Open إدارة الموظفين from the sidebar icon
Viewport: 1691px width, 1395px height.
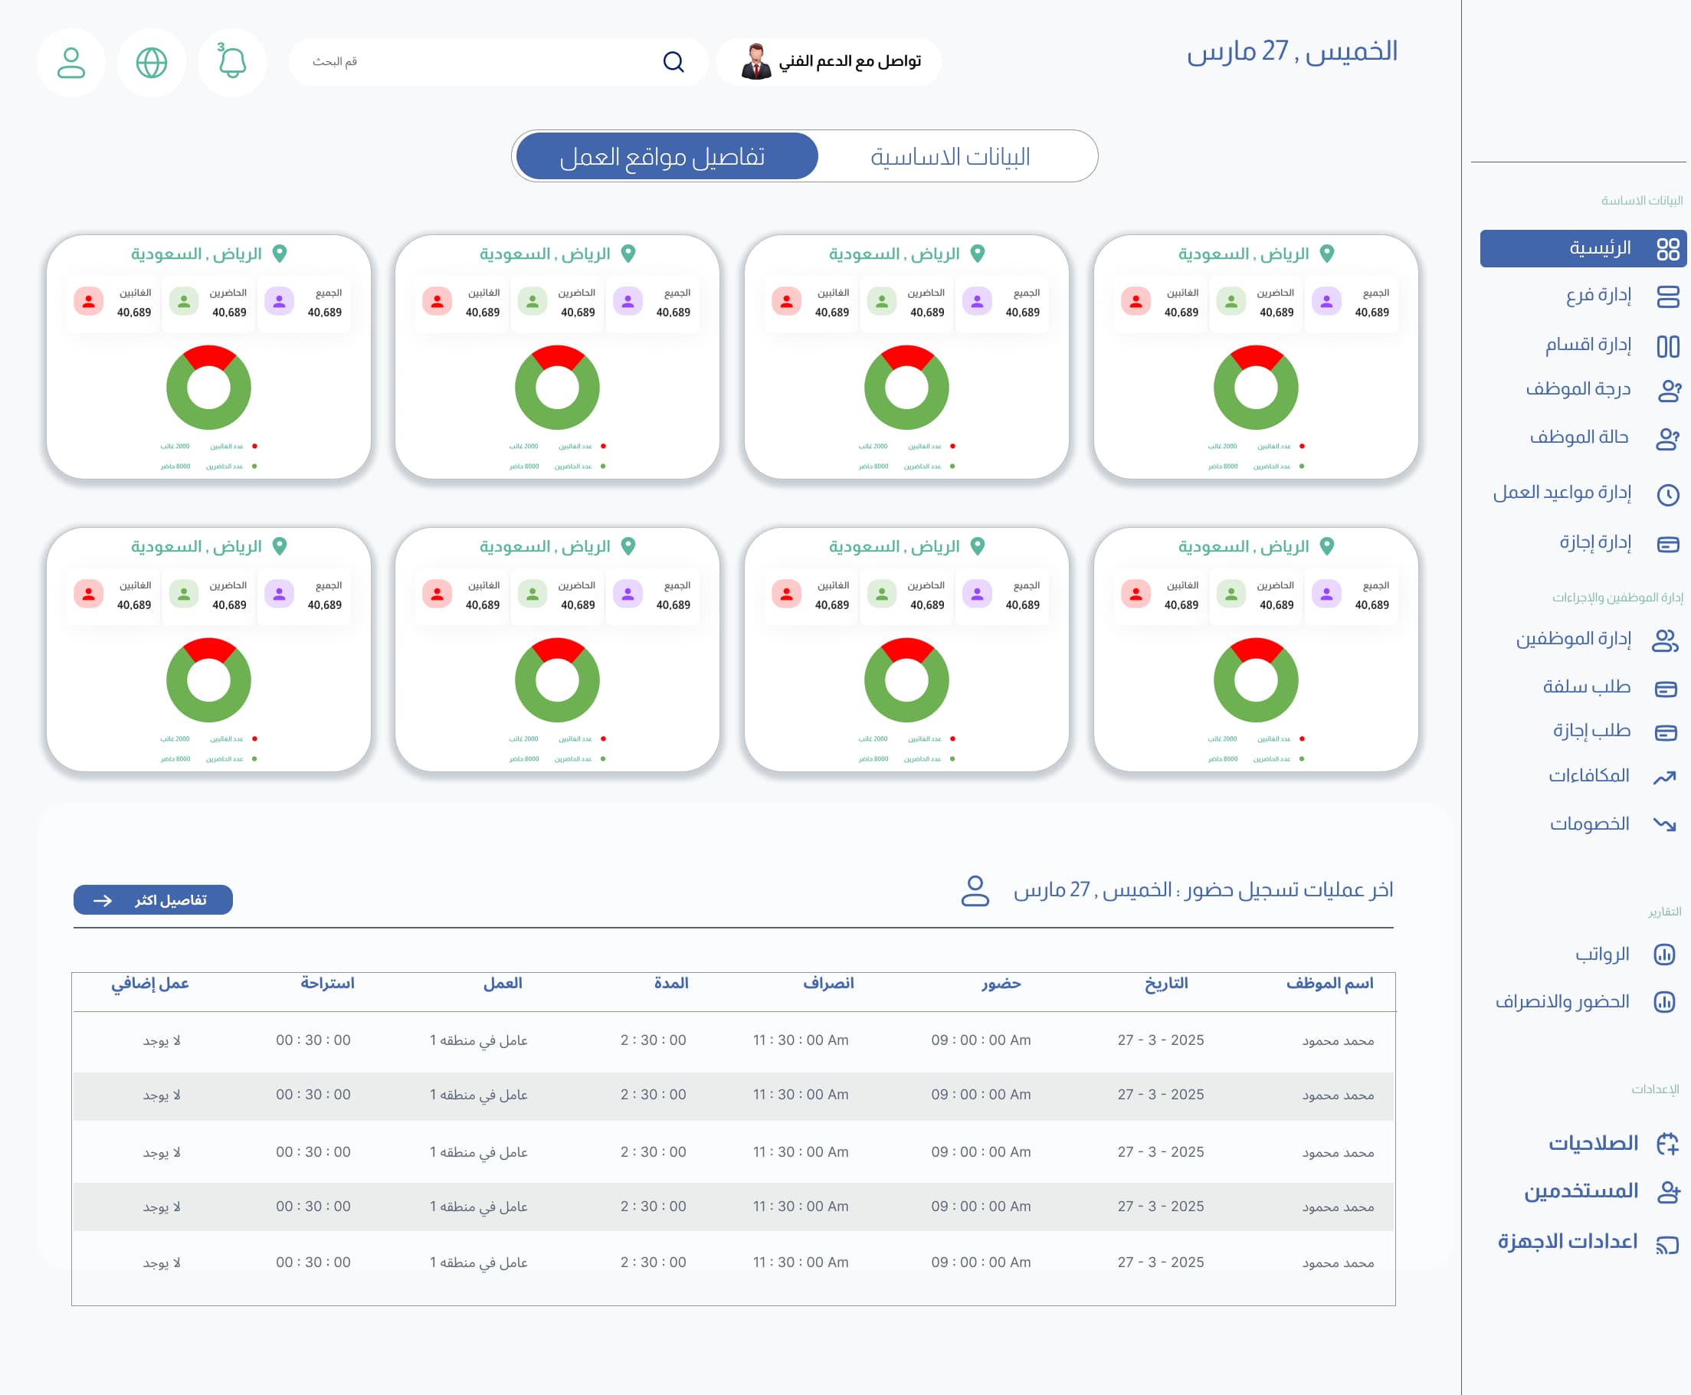pos(1665,641)
